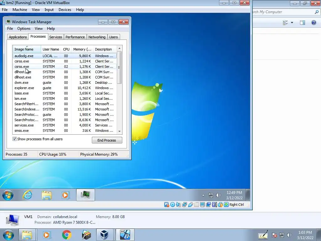Click search magnifier in My Computer window
Screen dimensions: 321x241
317,12
